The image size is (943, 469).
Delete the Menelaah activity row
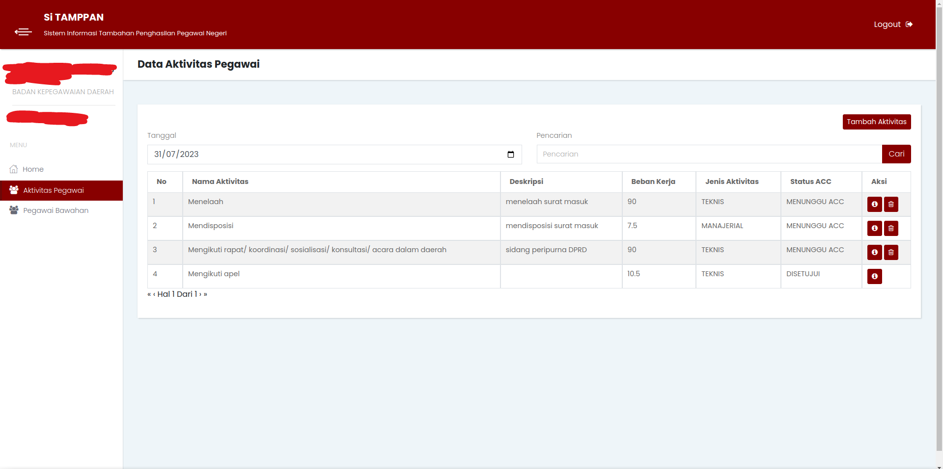(x=891, y=204)
